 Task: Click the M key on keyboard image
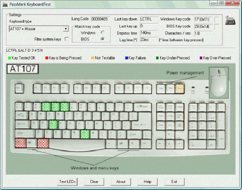click(94, 134)
